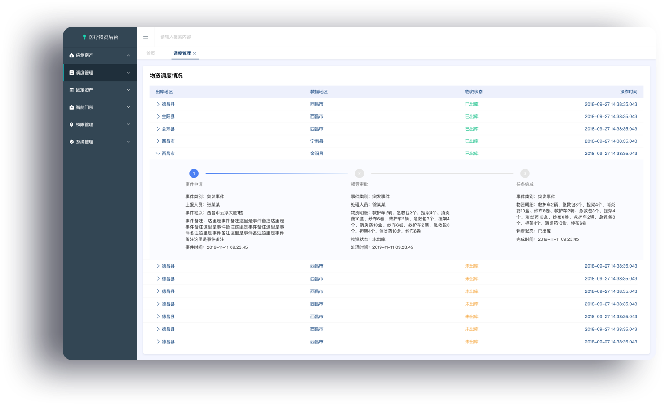Expand the 金阳县 row
Screen dimensions: 665x405
pos(158,116)
